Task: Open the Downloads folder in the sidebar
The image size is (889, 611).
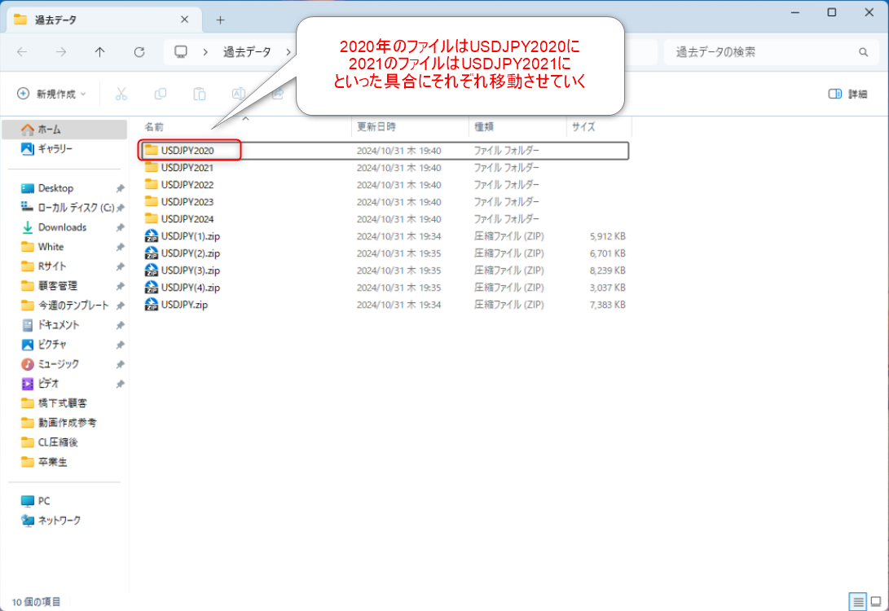Action: tap(60, 226)
